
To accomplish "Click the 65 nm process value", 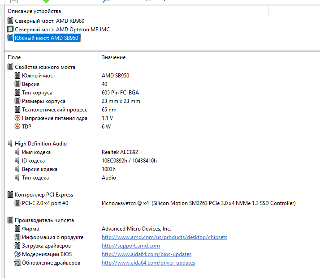I will (x=109, y=110).
